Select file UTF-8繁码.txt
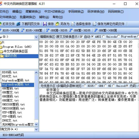 [x=12, y=113]
